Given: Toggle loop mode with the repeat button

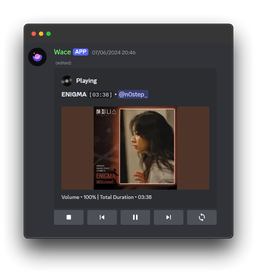Looking at the screenshot, I should coord(202,217).
